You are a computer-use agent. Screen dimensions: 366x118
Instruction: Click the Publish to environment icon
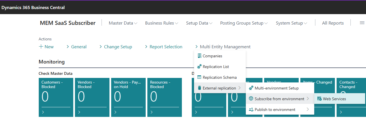[x=251, y=110]
